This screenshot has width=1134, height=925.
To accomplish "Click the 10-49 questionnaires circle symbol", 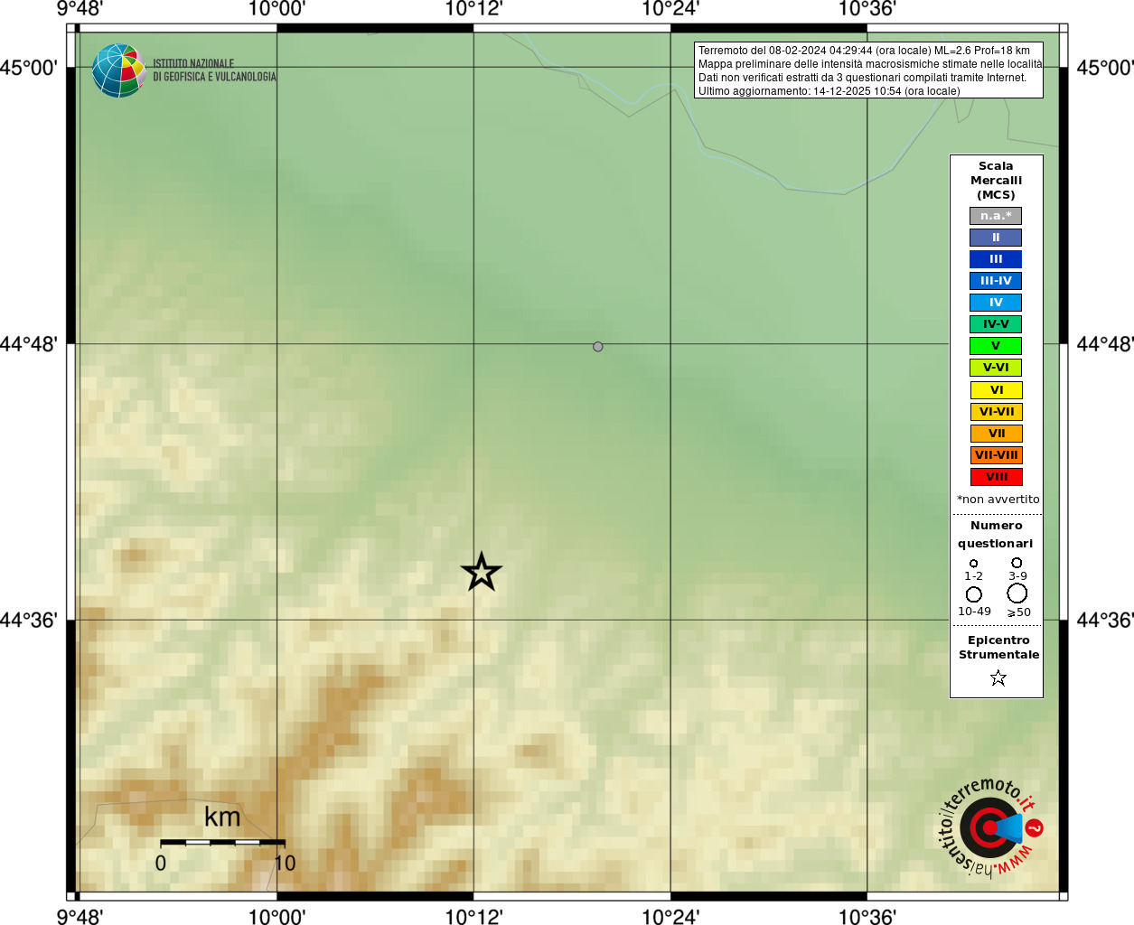I will 973,594.
